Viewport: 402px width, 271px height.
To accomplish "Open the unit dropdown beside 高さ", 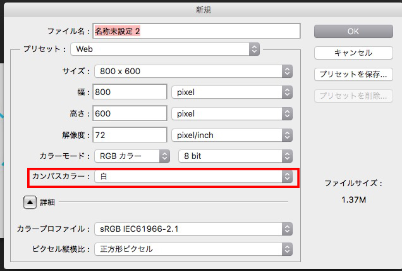I will [232, 114].
